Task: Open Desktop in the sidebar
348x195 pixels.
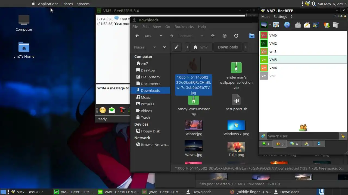Action: [x=148, y=70]
